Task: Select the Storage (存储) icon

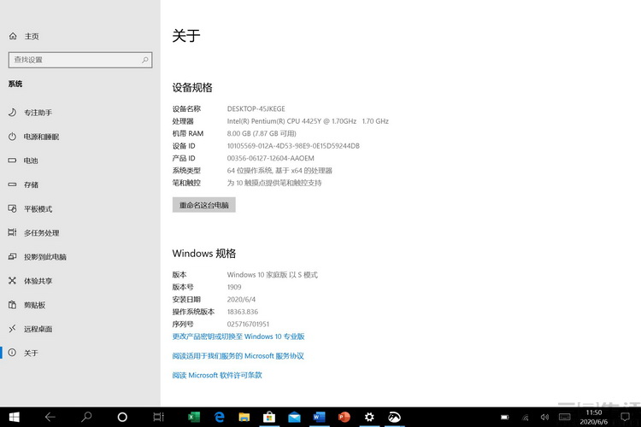Action: click(12, 184)
